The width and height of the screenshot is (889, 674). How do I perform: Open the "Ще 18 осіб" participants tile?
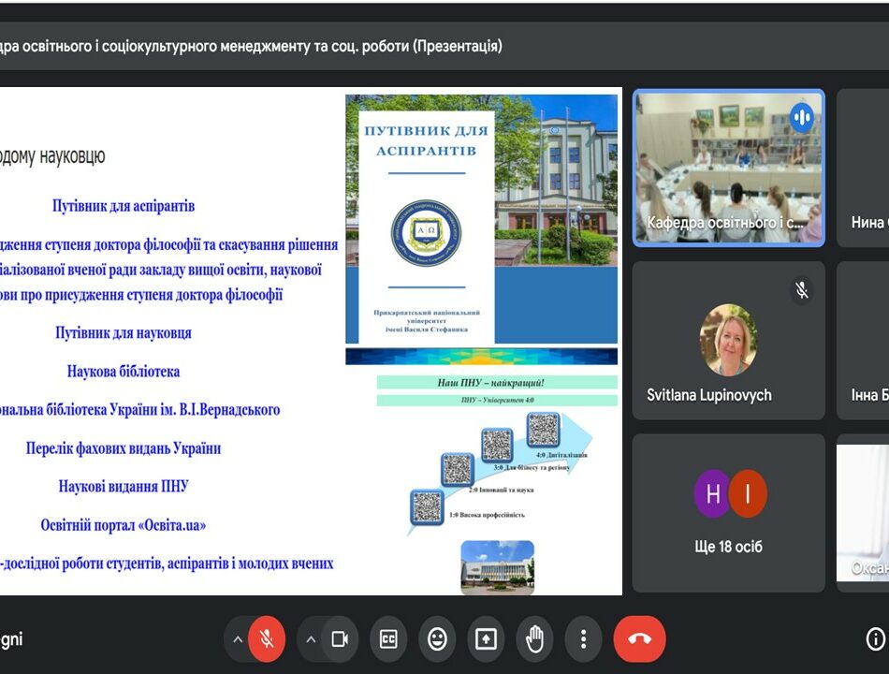pyautogui.click(x=728, y=513)
